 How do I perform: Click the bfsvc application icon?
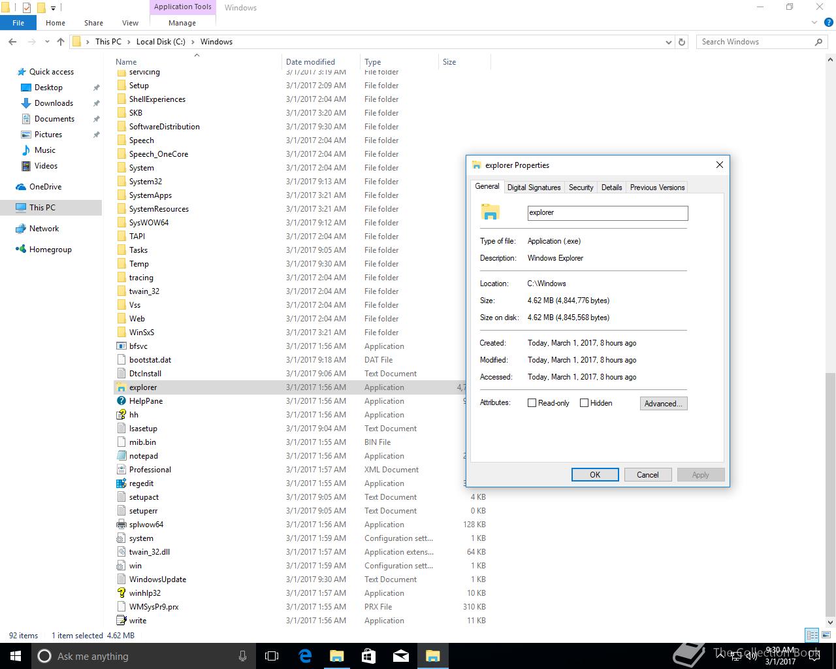click(x=121, y=346)
